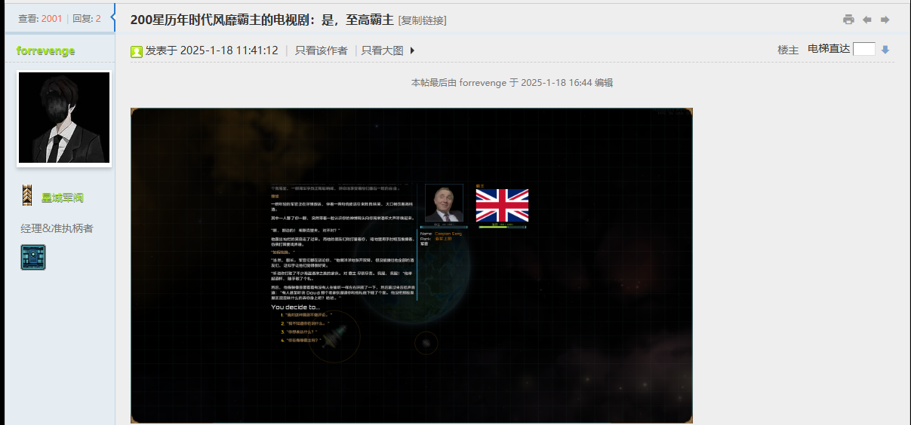The image size is (911, 425).
Task: Click the 复制链接 copy link
Action: pyautogui.click(x=422, y=20)
